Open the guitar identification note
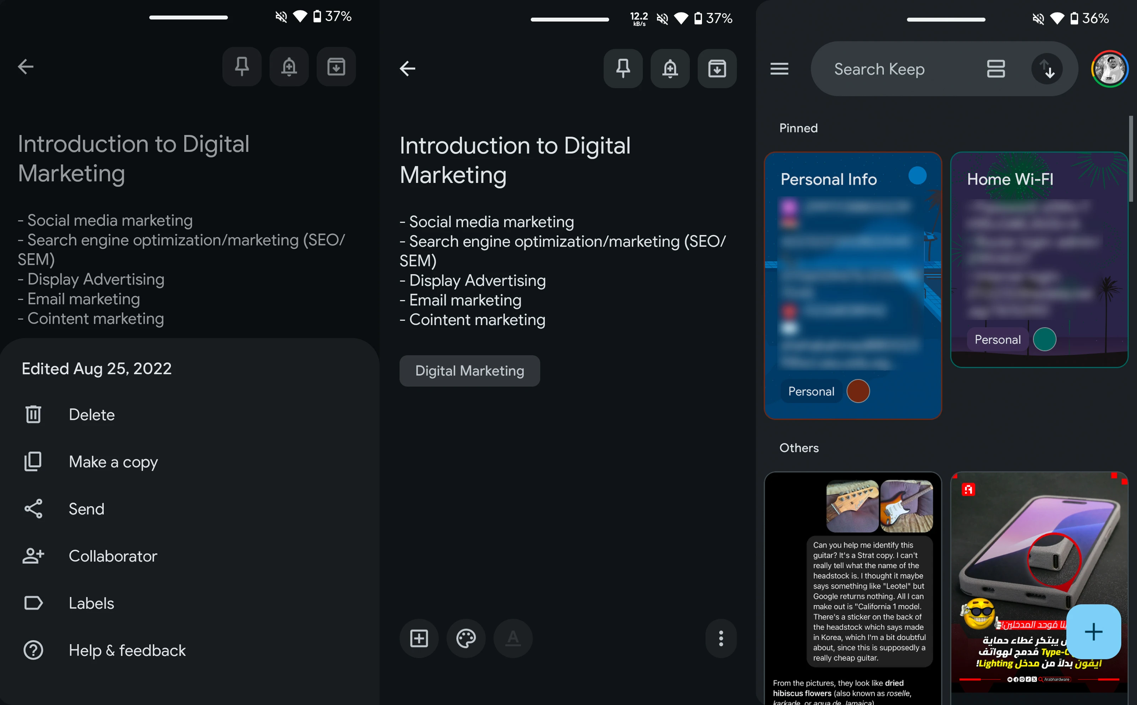This screenshot has height=705, width=1137. coord(853,588)
